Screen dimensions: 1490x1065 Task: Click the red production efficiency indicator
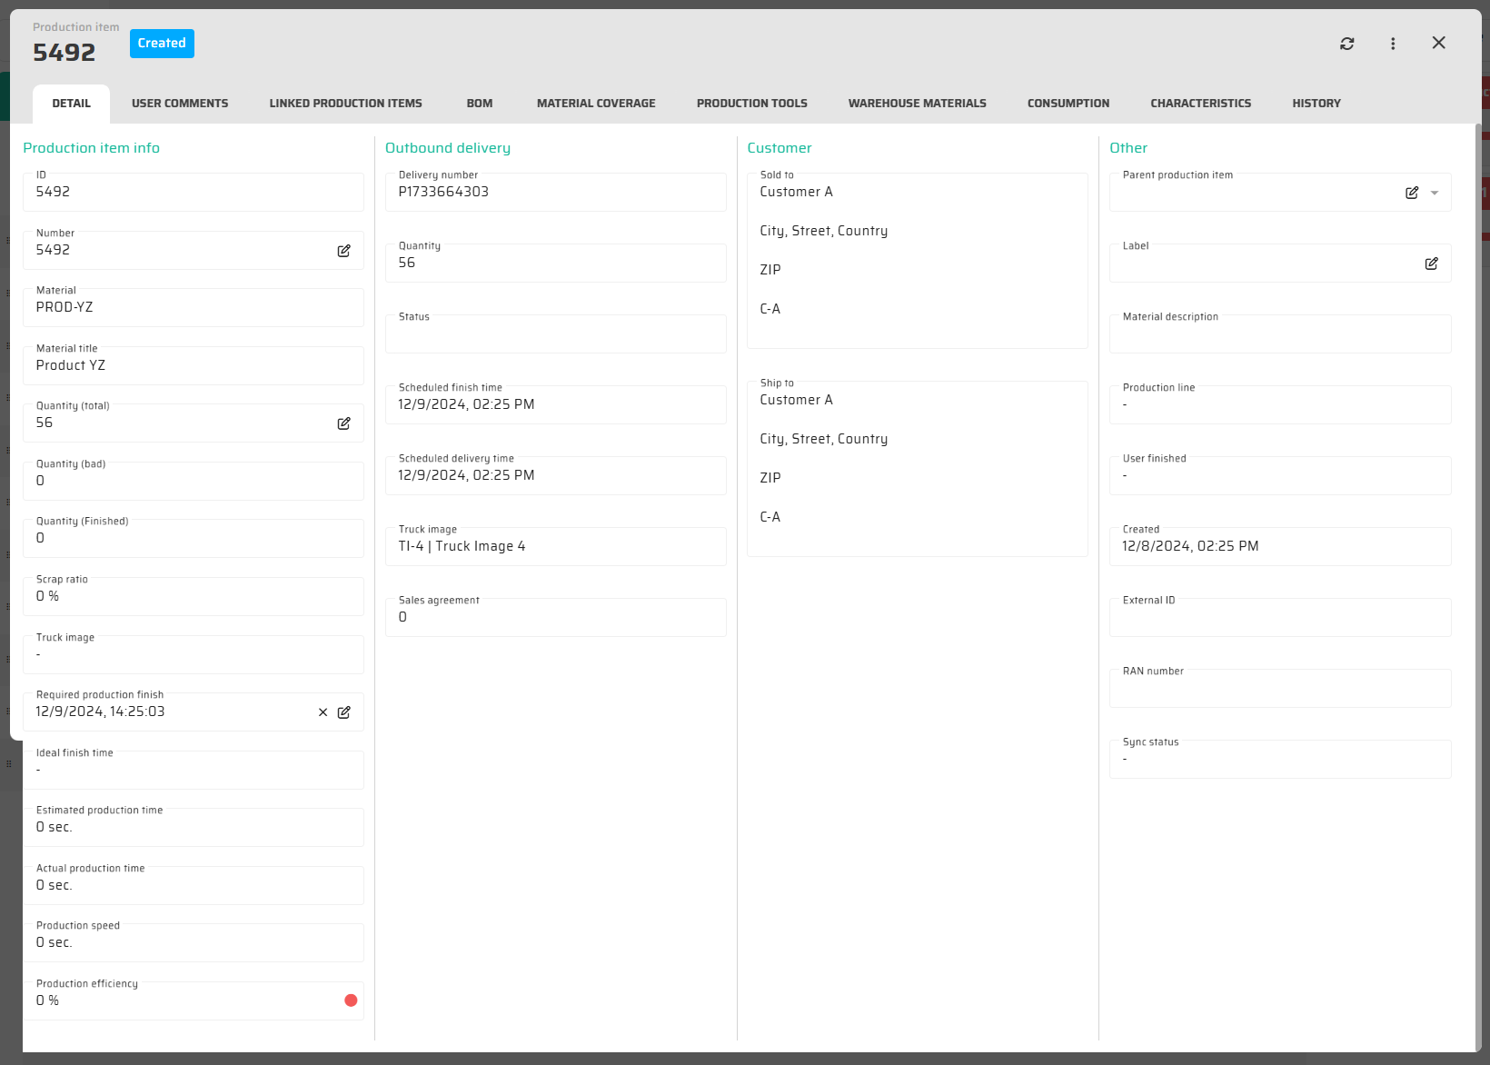351,1000
